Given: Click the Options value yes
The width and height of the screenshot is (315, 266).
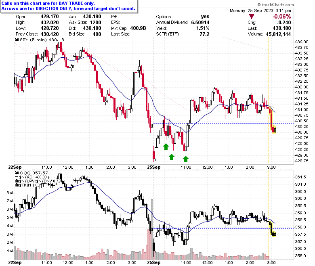Looking at the screenshot, I should (205, 17).
